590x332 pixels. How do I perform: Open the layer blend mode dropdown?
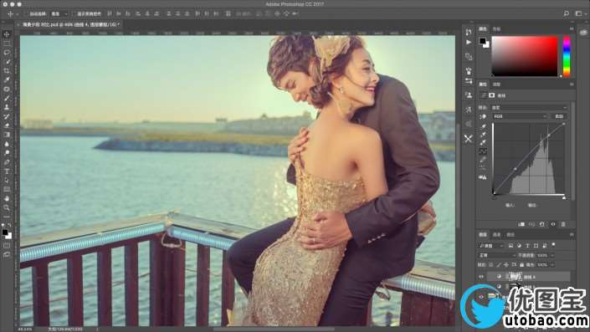(496, 255)
